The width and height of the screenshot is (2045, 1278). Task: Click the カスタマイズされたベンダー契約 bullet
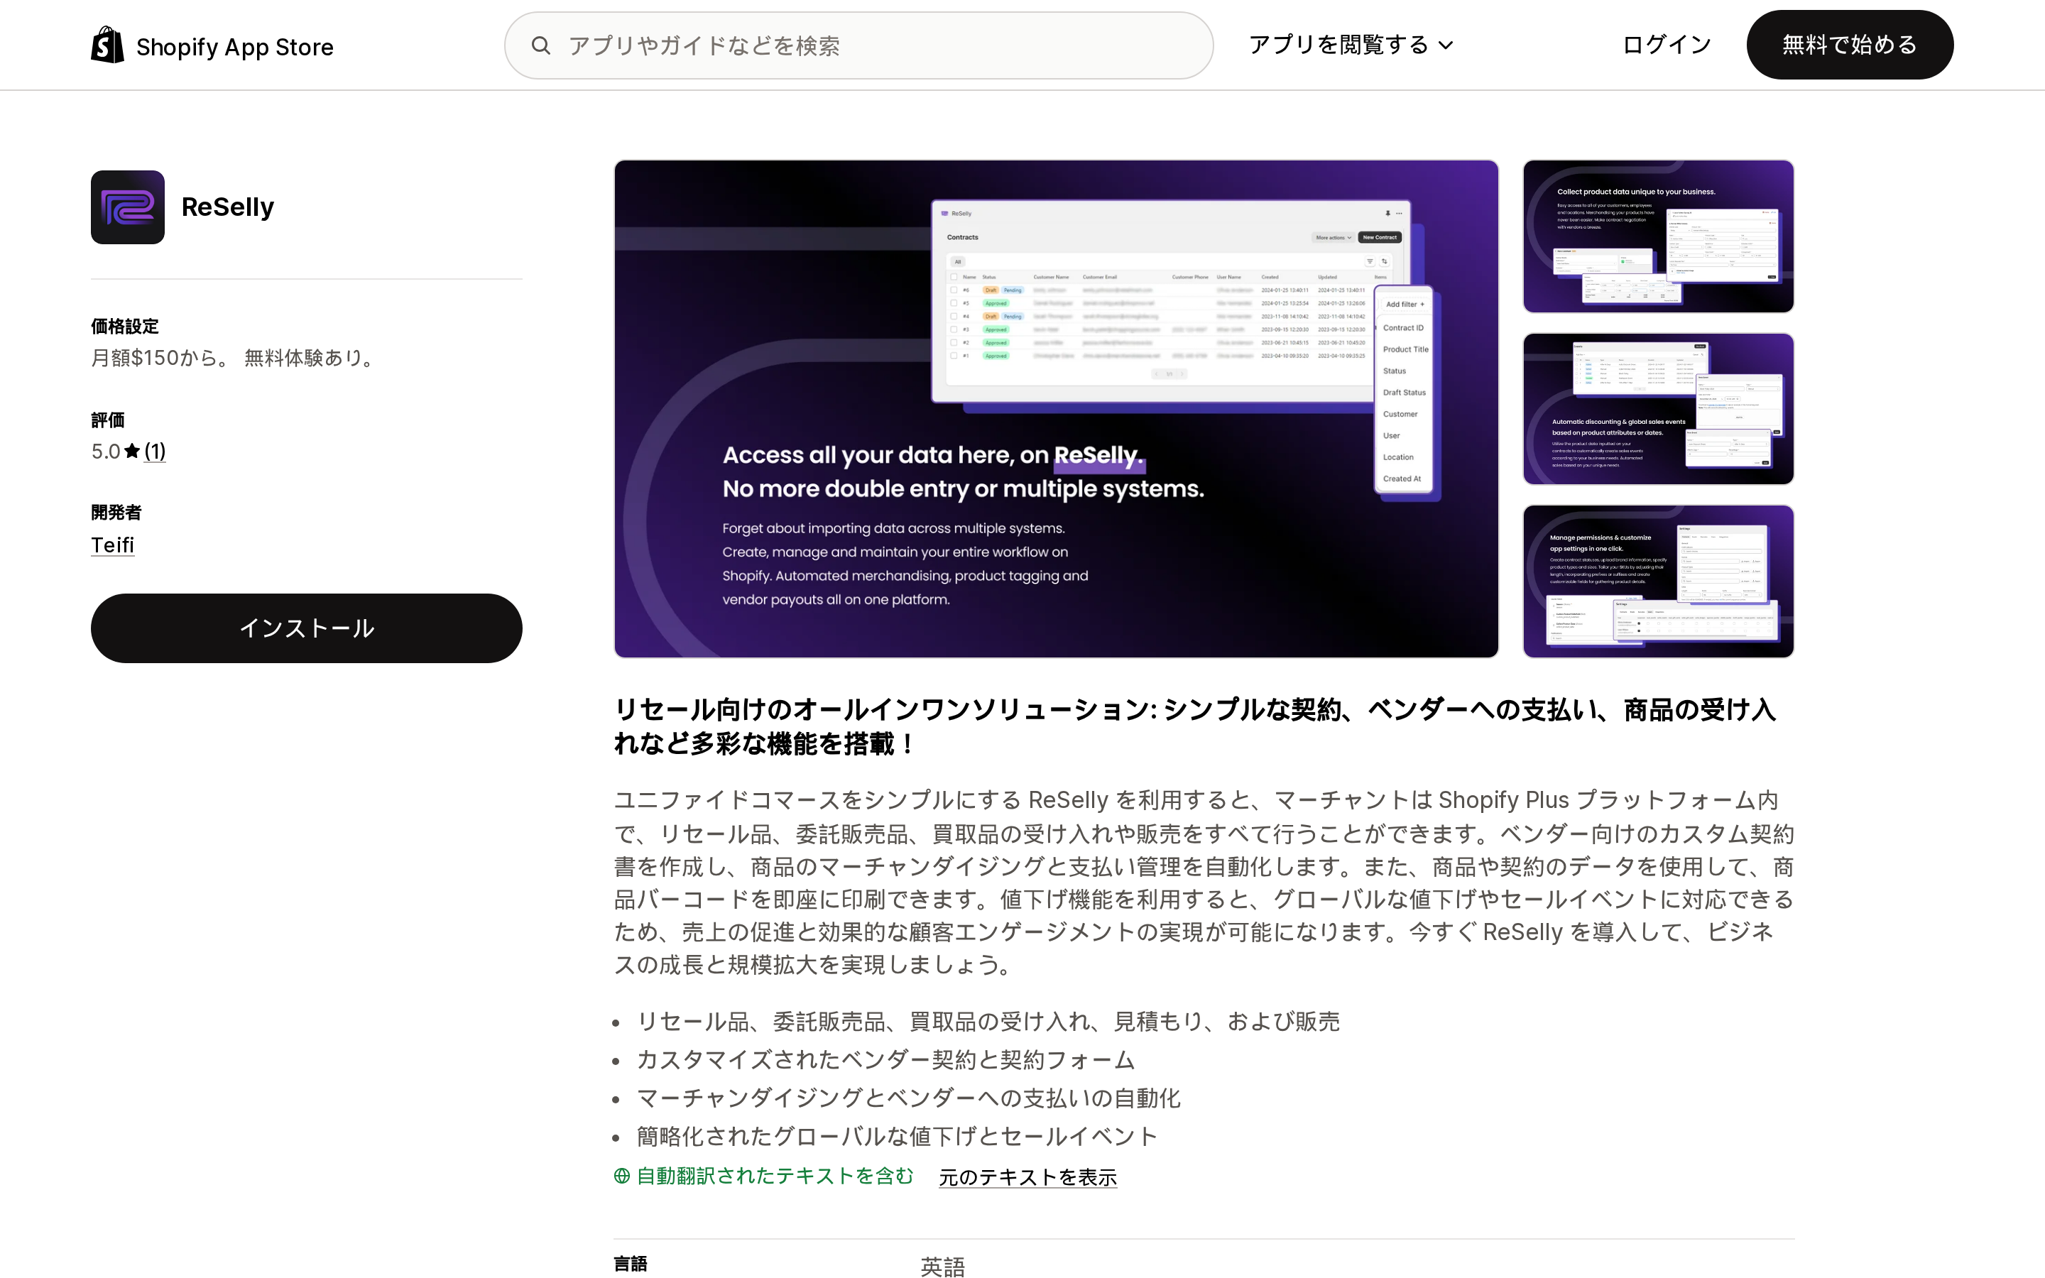point(885,1060)
